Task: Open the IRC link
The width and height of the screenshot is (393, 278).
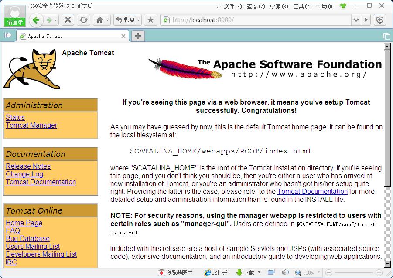Action: (11, 262)
